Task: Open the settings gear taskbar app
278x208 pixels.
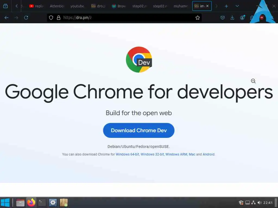Action: [53, 203]
